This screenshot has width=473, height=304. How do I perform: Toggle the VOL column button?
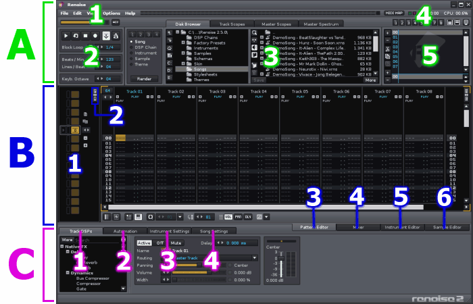(228, 217)
